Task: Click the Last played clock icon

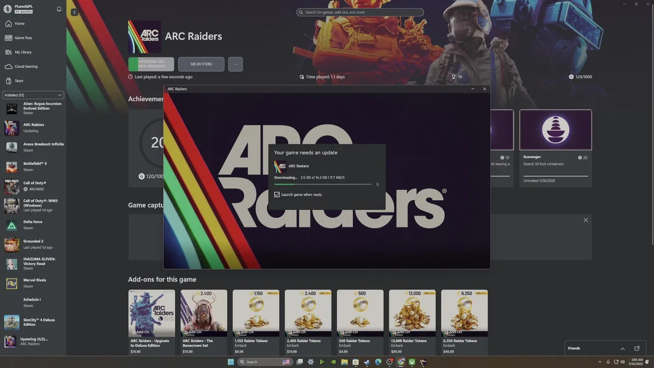Action: tap(130, 77)
